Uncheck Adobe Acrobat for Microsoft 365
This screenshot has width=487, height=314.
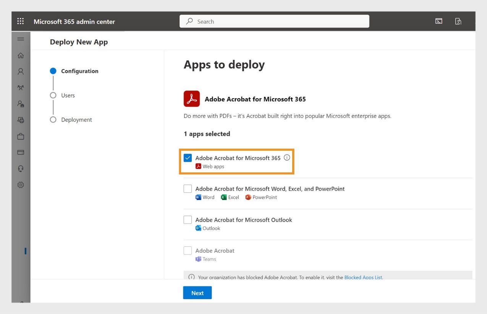coord(188,157)
